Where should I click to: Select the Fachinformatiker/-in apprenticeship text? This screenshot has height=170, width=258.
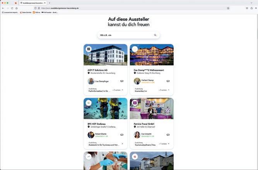point(99,91)
